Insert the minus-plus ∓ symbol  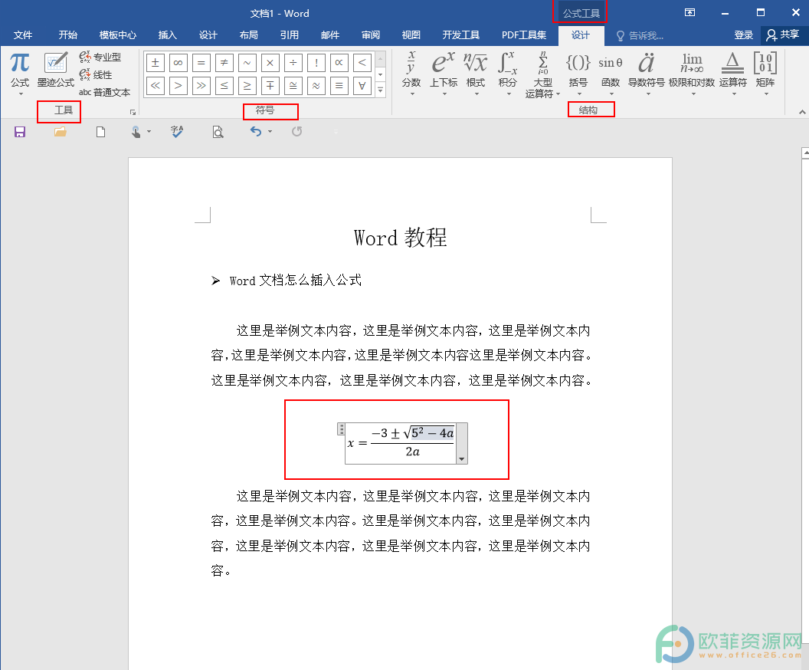click(270, 86)
